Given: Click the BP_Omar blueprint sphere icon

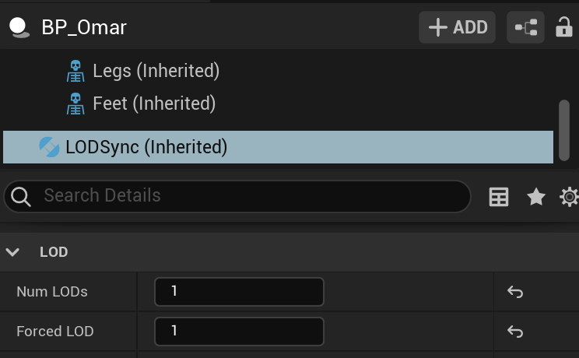Looking at the screenshot, I should tap(19, 28).
